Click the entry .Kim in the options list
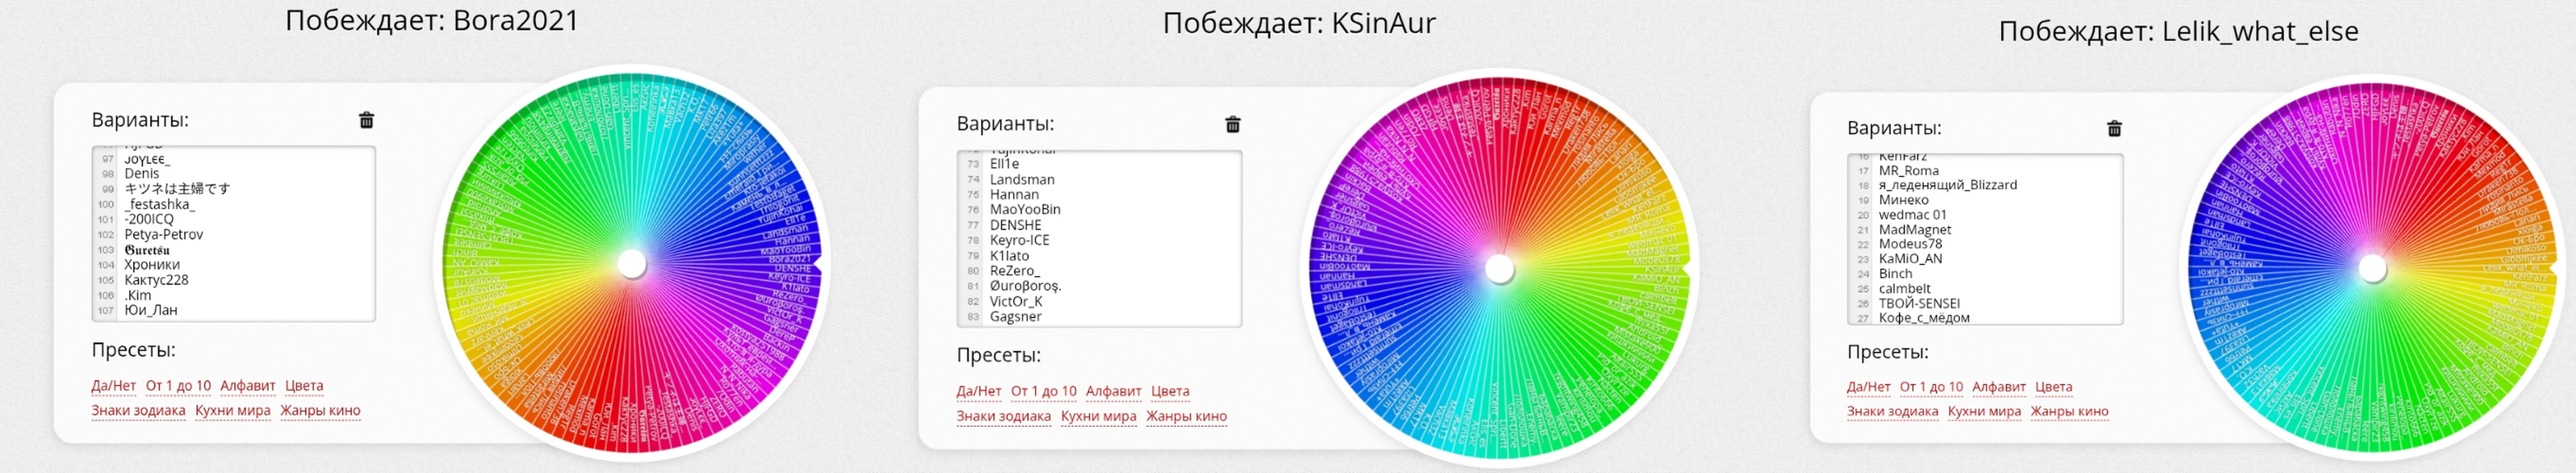The height and width of the screenshot is (473, 2576). pos(138,296)
